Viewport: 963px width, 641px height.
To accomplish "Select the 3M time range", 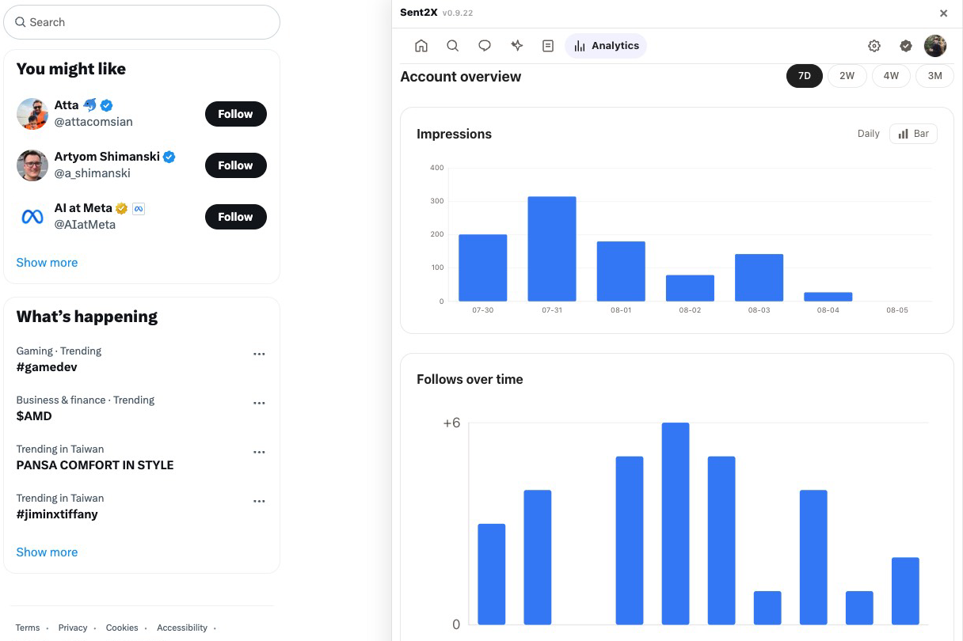I will point(934,76).
